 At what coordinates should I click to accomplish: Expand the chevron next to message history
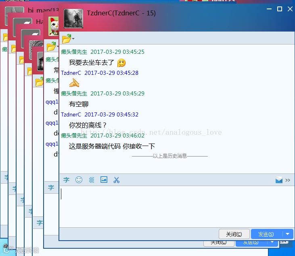coord(287,180)
